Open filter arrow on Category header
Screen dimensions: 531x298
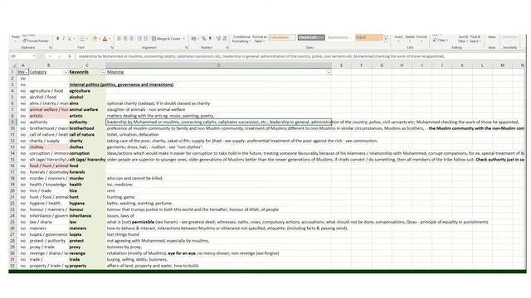point(66,72)
